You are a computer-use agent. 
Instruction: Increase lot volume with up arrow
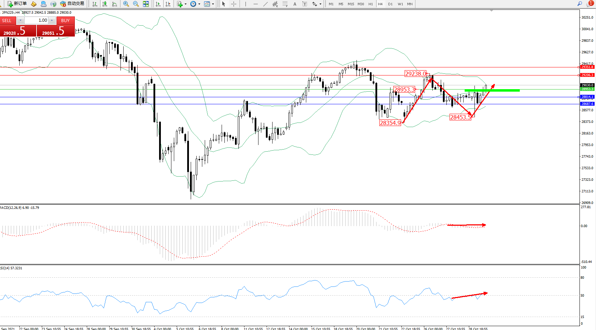(52, 20)
